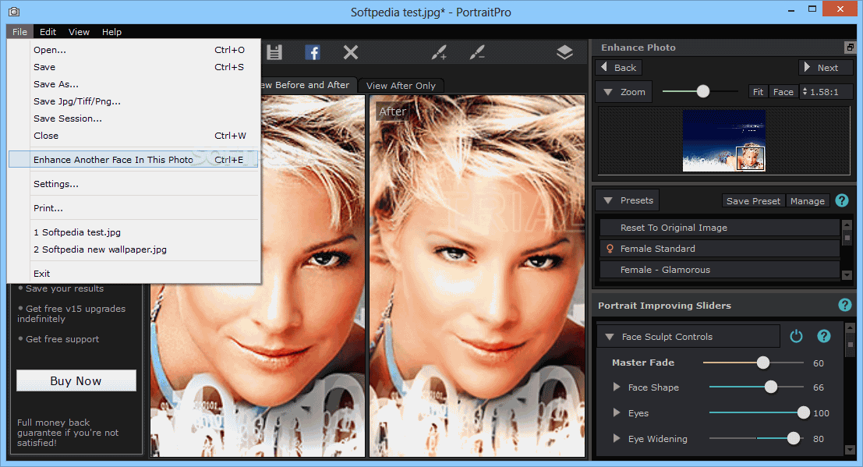Select Save Session... entry
863x467 pixels.
(134, 119)
